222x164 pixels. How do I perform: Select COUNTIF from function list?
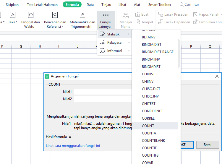click(149, 148)
